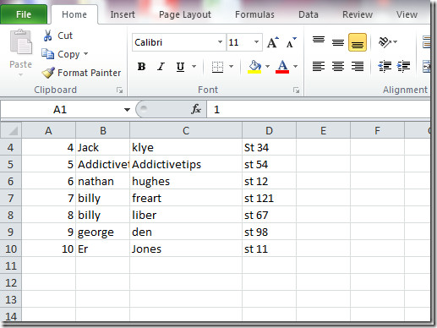Open the Font Color palette arrow
The width and height of the screenshot is (437, 328).
(295, 67)
